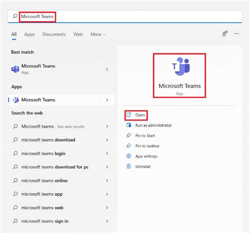Screen dimensions: 250x233
Task: Click the Uninstall trash icon
Action: pos(129,167)
